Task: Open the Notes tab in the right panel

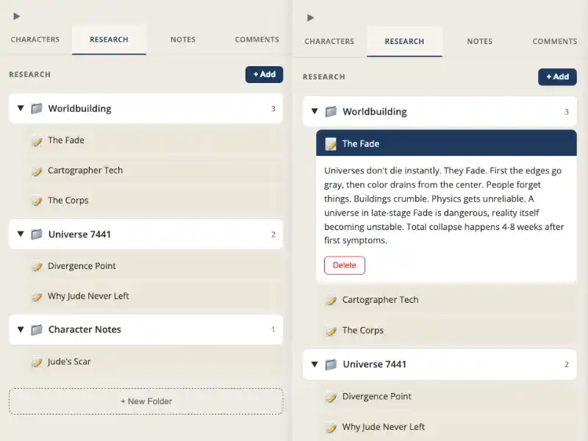Action: pyautogui.click(x=479, y=41)
